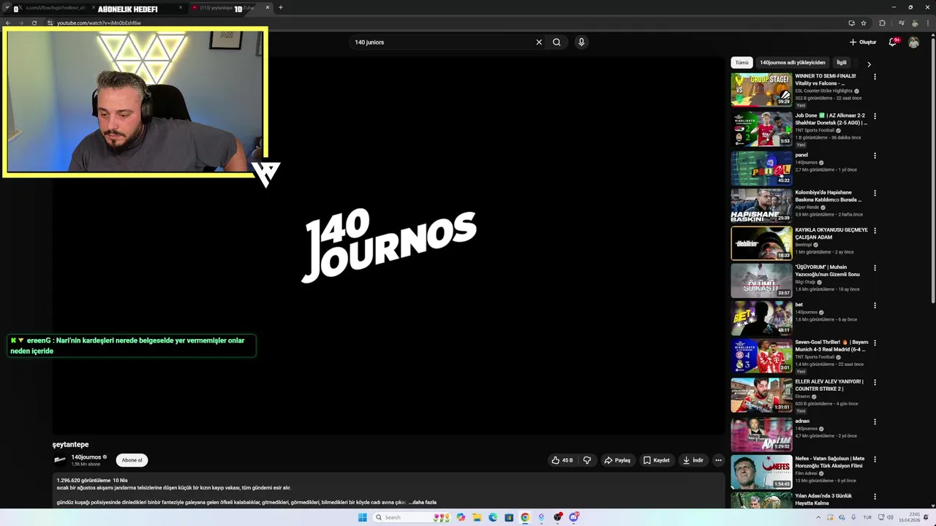Open 'ELLER ALEV ALEV YANIYOR' video thumbnail
This screenshot has height=526, width=936.
tap(761, 394)
